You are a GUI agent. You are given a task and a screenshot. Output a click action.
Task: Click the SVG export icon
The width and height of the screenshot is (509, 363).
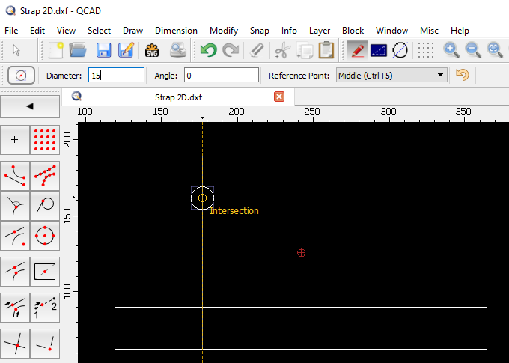pos(152,50)
